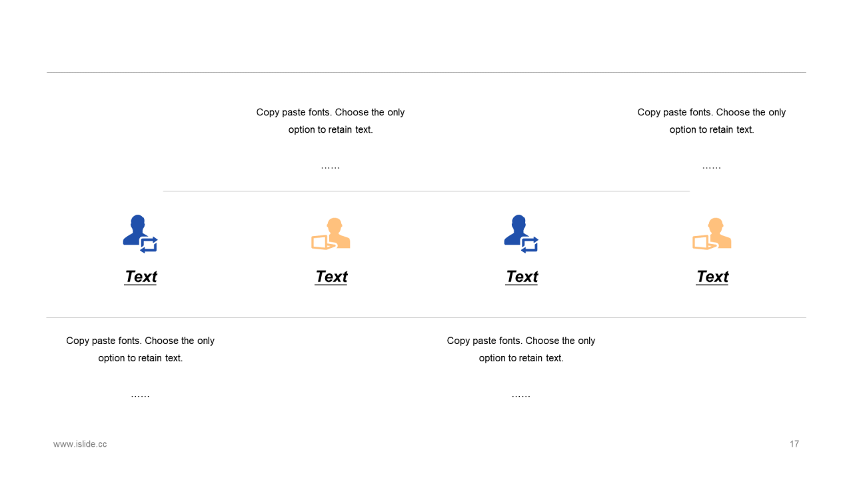The height and width of the screenshot is (480, 853).
Task: Click the ellipsis under bottom-left paragraph
Action: pyautogui.click(x=141, y=395)
